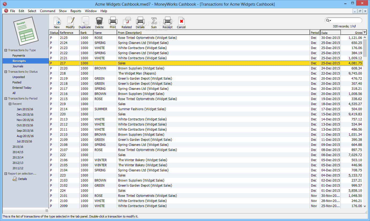
Task: Click the Details printer icon in toolbar
Action: tap(140, 21)
